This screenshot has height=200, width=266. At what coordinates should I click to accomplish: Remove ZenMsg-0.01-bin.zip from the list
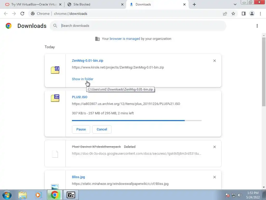(214, 61)
